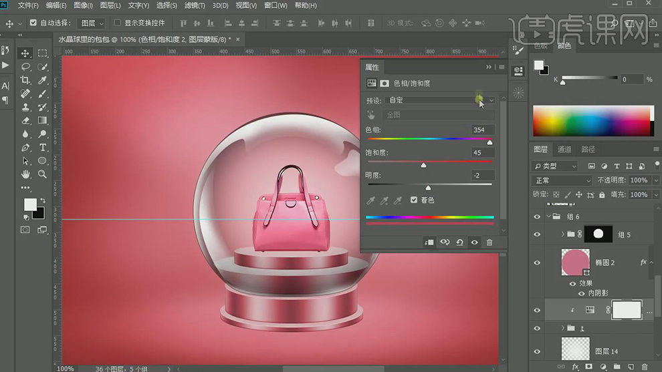Click the 色相 hue value field
Screen dimensions: 662x372
pyautogui.click(x=481, y=130)
